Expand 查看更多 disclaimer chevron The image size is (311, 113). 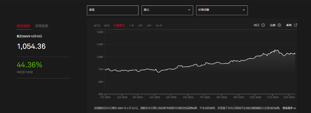point(295,108)
